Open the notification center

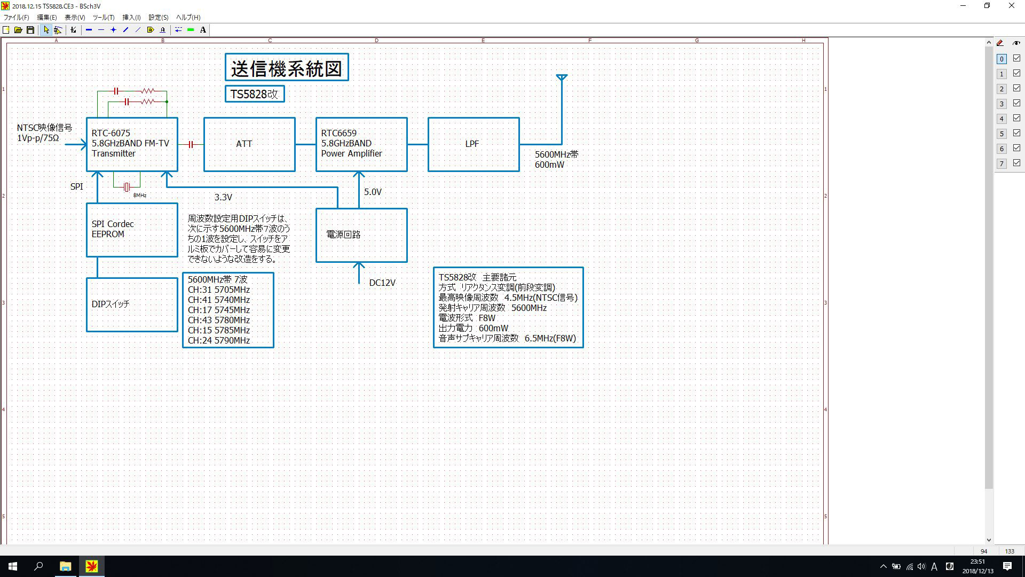pos(1007,566)
